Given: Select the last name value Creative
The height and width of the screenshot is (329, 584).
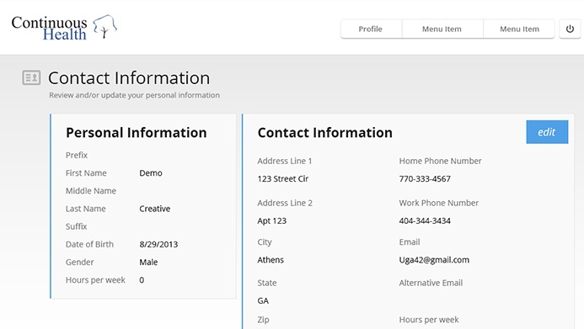Looking at the screenshot, I should [x=155, y=209].
